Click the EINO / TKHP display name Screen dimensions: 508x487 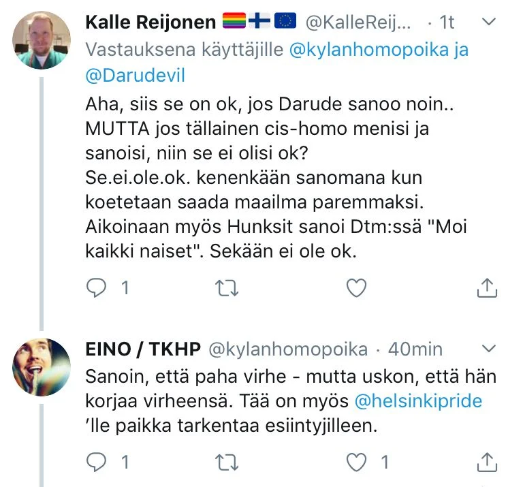click(x=143, y=349)
